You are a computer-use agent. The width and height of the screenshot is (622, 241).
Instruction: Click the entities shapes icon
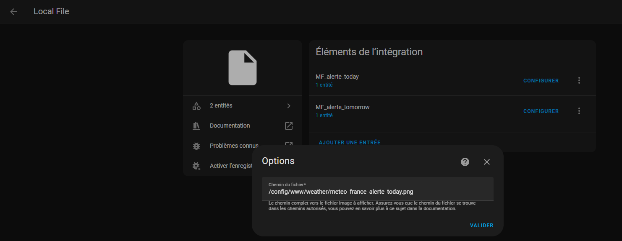[196, 106]
